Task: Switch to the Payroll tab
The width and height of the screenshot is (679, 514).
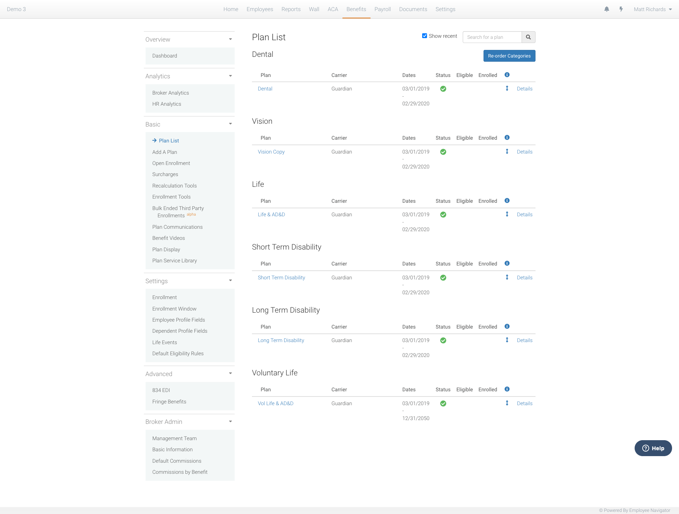Action: (382, 9)
